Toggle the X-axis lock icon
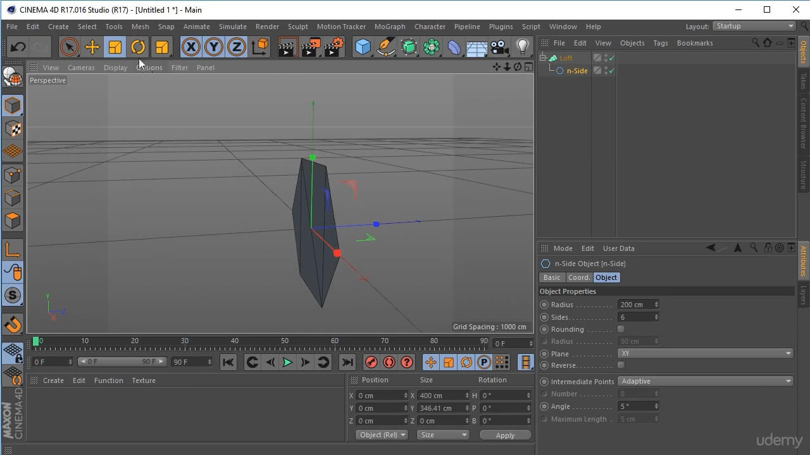Screen dimensions: 810x455 coord(190,47)
